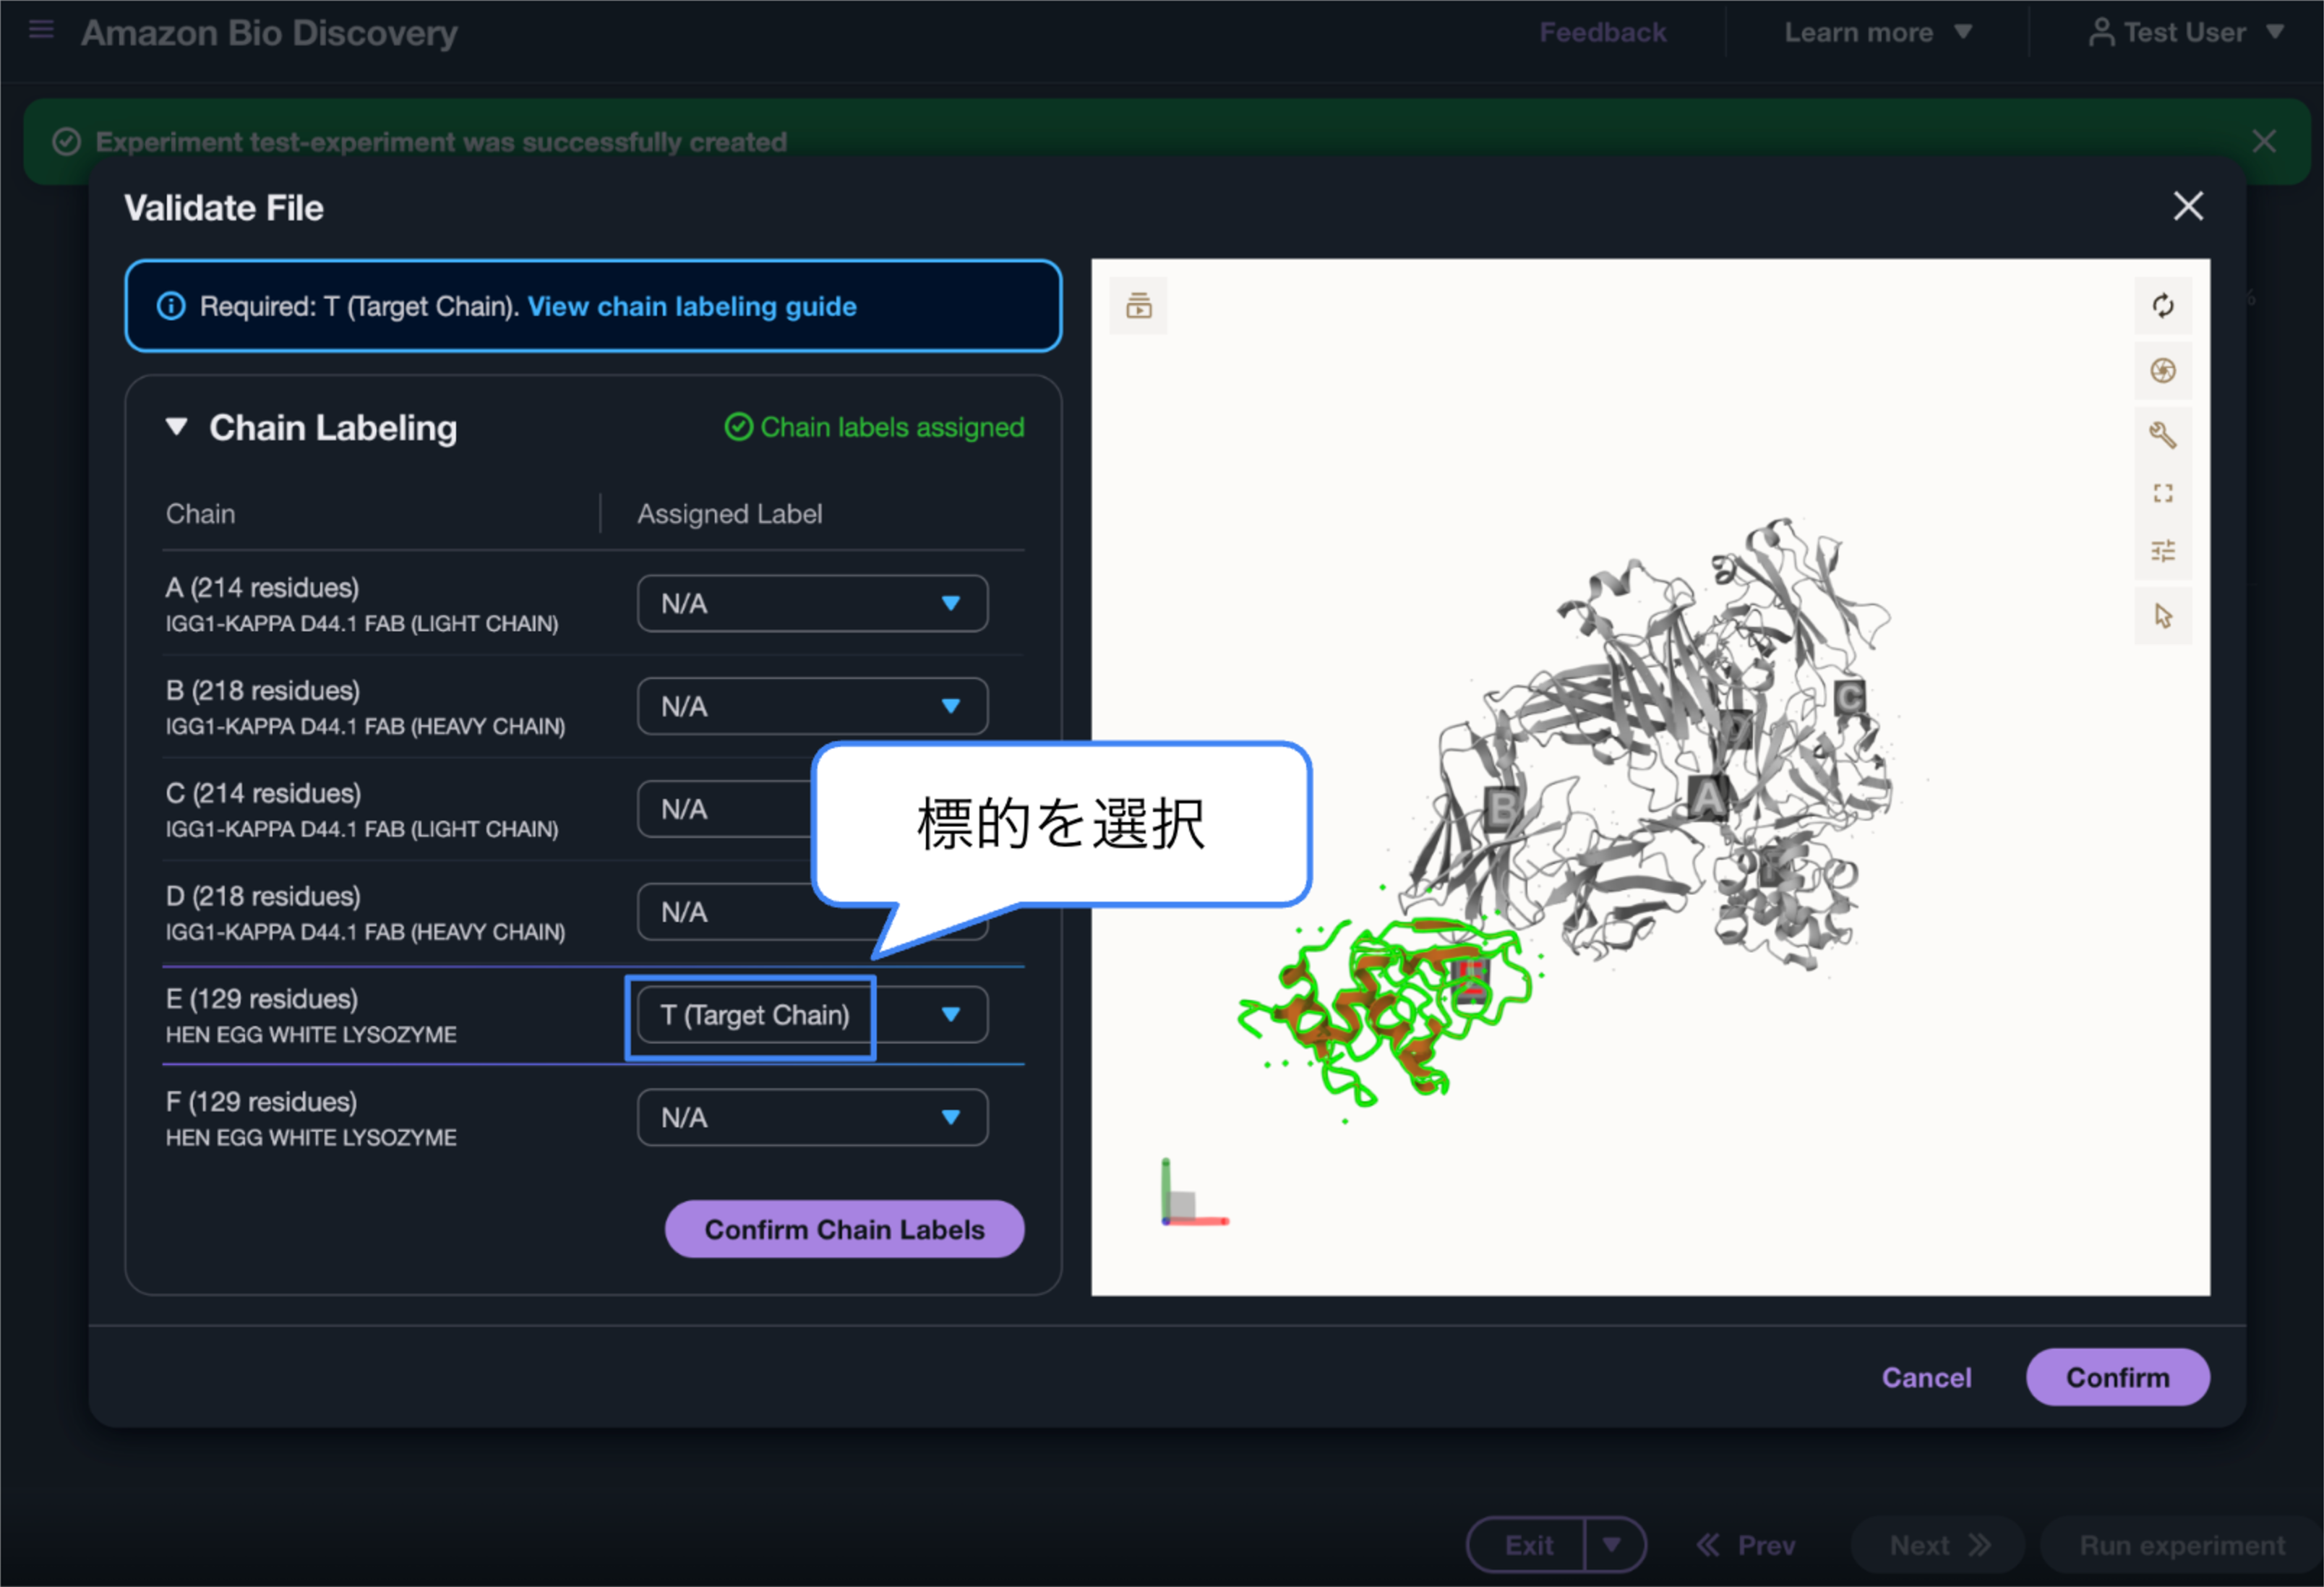Open the Feedback link
Viewport: 2324px width, 1587px height.
click(1602, 33)
